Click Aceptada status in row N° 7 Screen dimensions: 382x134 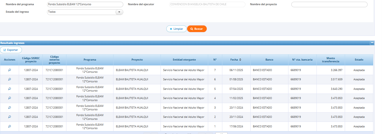click(359, 70)
